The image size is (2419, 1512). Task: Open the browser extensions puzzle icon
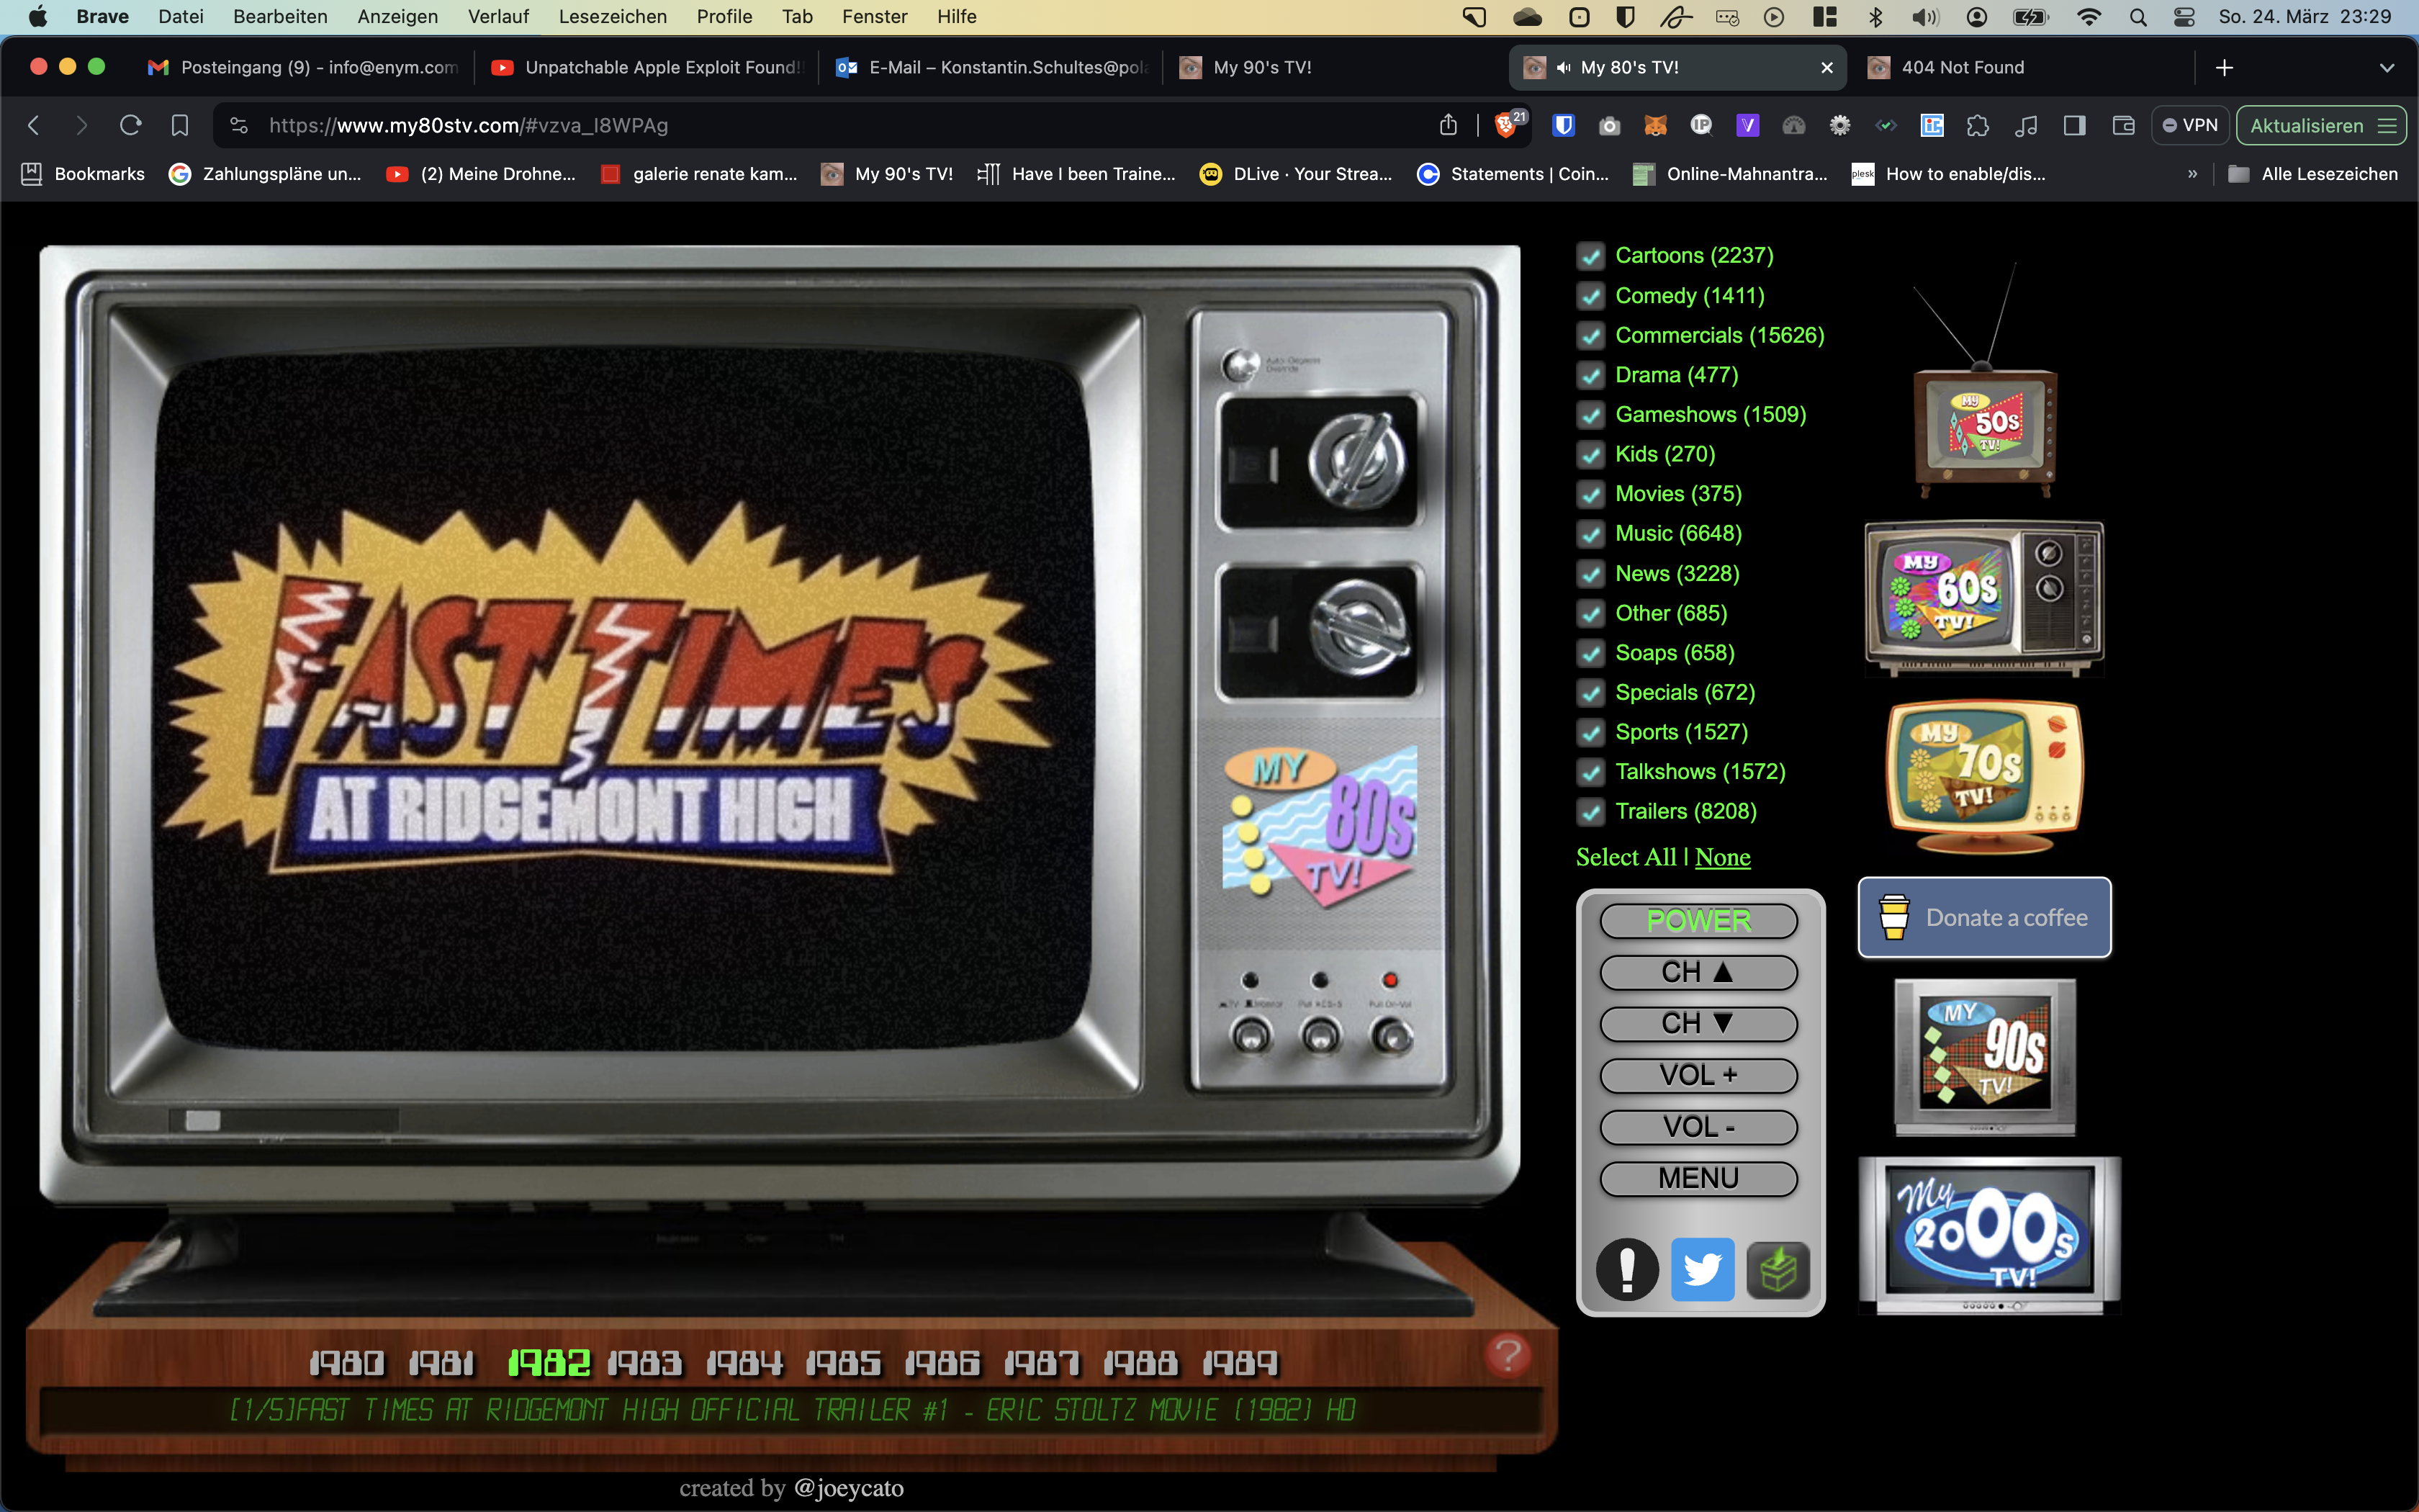pos(1977,125)
